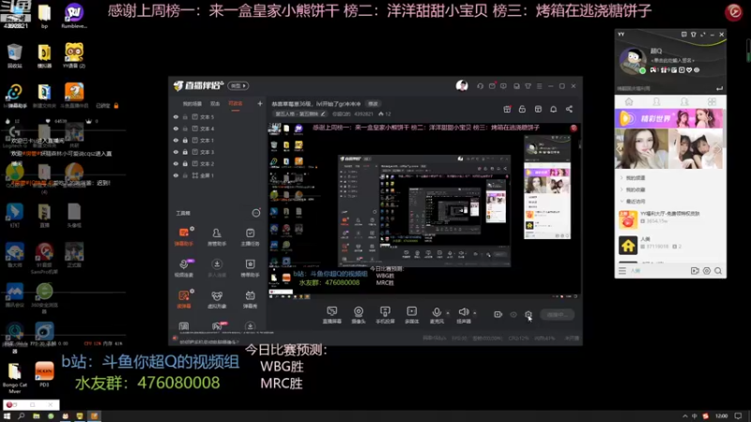Hide the 文本 1 layer
This screenshot has height=422, width=751.
176,140
